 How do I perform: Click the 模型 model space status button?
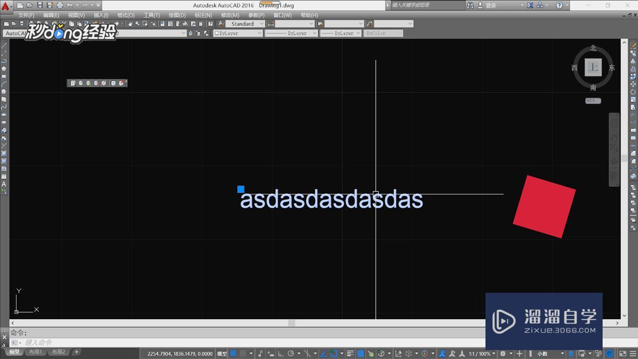tap(222, 354)
